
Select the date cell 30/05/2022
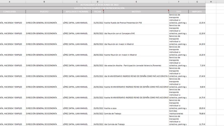click(97, 29)
